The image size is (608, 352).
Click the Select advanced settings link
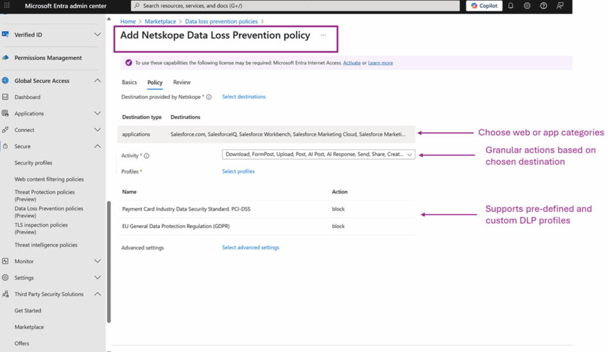click(x=250, y=248)
